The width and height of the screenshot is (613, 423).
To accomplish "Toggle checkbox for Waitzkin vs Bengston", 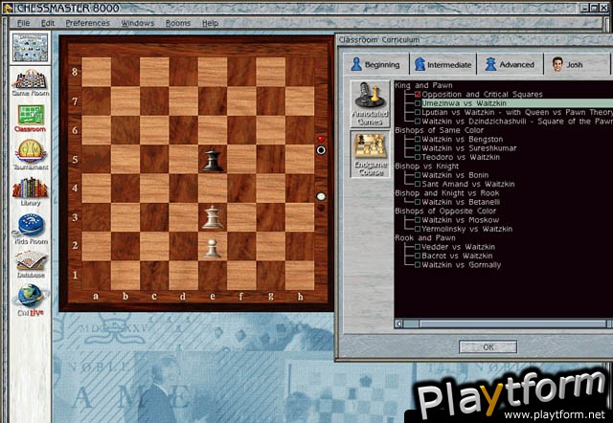I will [x=418, y=140].
